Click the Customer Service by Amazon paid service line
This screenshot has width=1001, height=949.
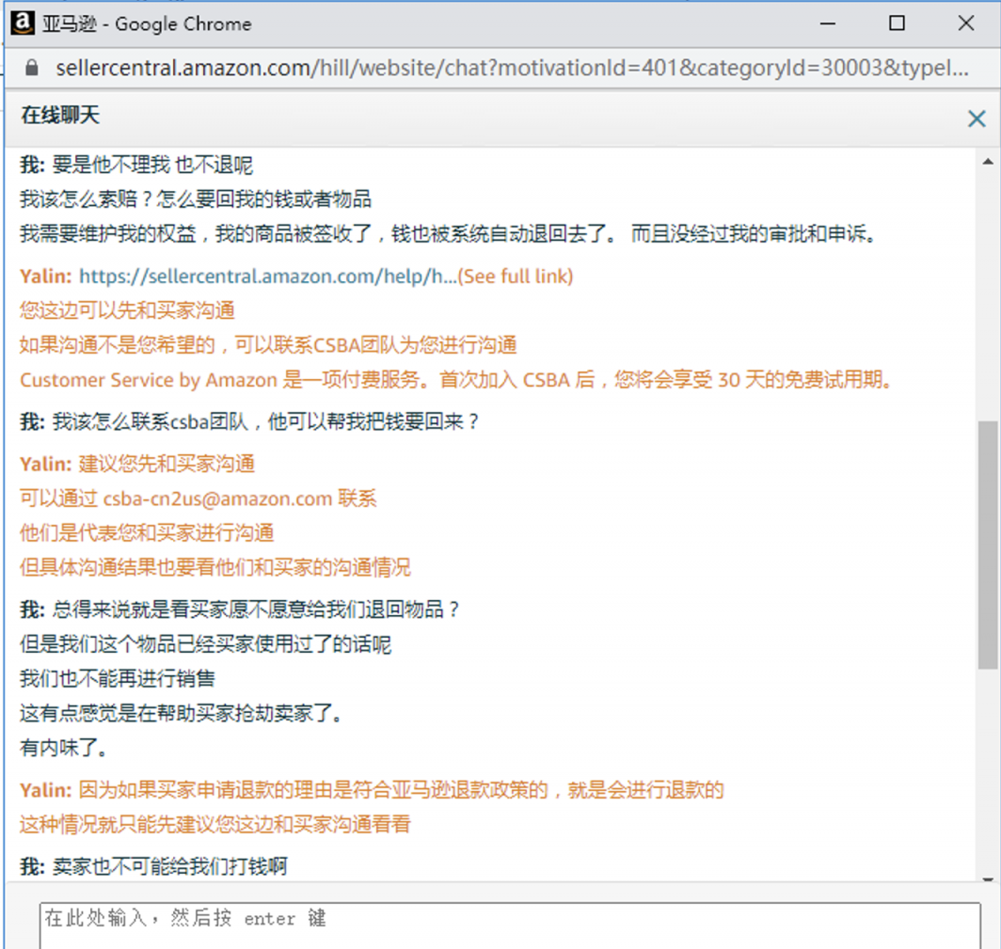(x=455, y=380)
